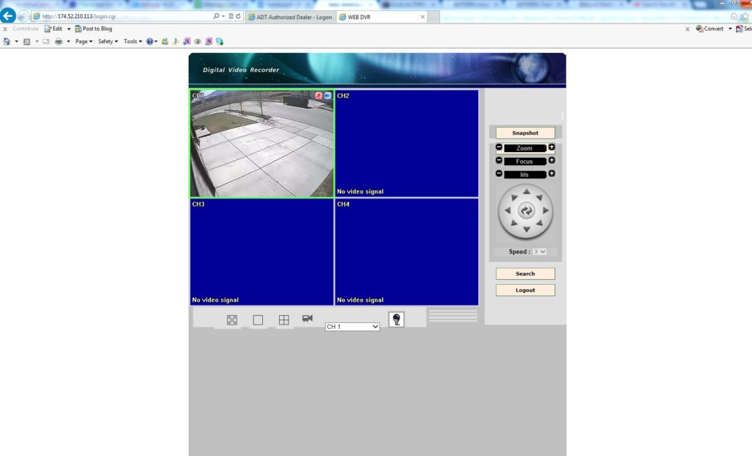This screenshot has height=456, width=752.
Task: Open the channel selector showing CH 1
Action: click(x=352, y=326)
